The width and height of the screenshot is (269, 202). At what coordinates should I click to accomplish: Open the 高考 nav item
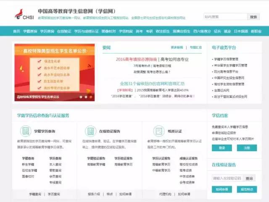[139, 31]
